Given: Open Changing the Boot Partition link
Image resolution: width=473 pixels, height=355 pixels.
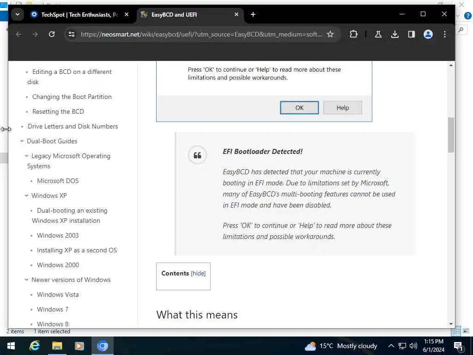Looking at the screenshot, I should pyautogui.click(x=72, y=97).
